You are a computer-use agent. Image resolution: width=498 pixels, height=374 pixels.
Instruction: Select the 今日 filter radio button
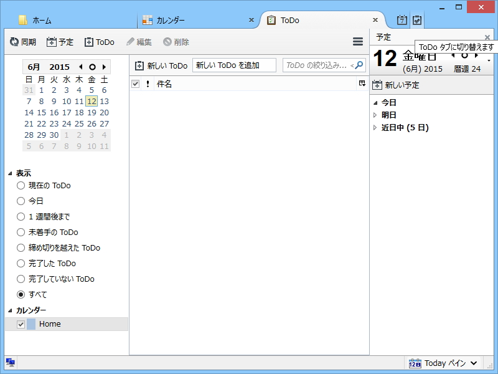point(21,201)
